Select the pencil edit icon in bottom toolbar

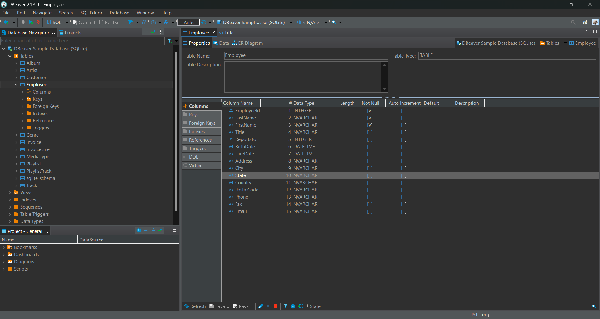[261, 306]
